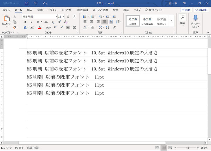The image size is (211, 151).
Task: Click the zoom slider in status bar
Action: [x=188, y=148]
